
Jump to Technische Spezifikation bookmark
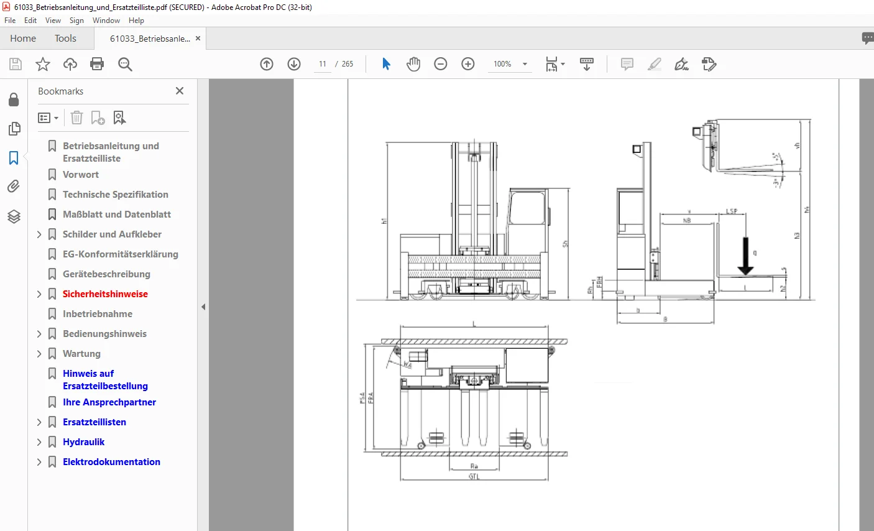[116, 195]
